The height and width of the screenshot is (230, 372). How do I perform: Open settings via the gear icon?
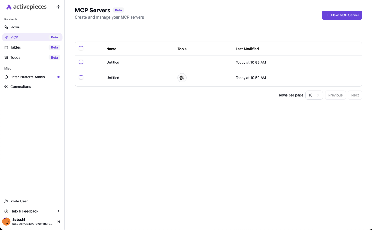tap(58, 7)
